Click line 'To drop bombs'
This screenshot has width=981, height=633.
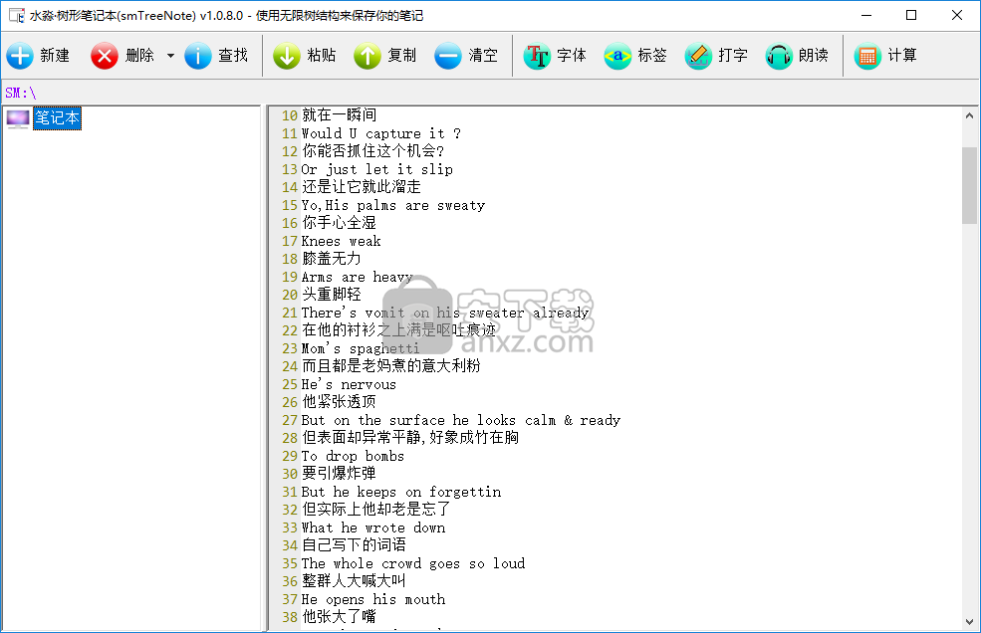[353, 456]
